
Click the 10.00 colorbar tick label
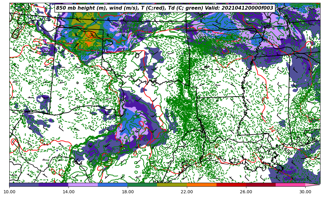[x=9, y=192]
